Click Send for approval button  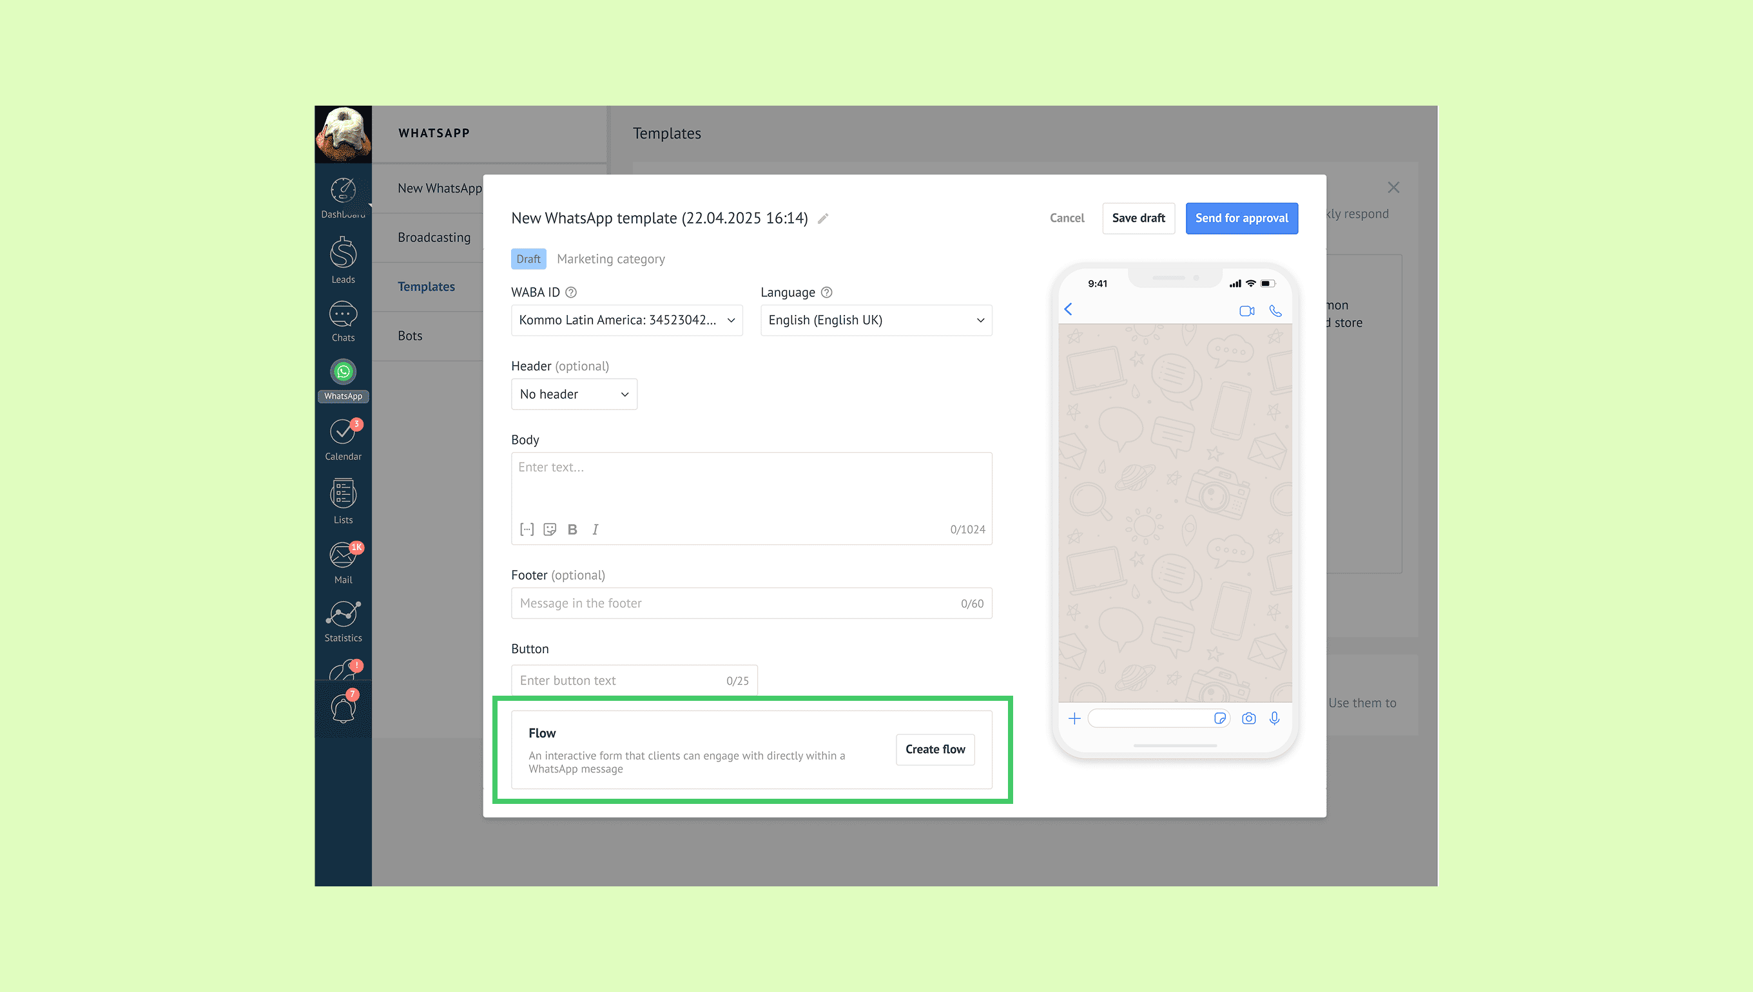click(1241, 218)
